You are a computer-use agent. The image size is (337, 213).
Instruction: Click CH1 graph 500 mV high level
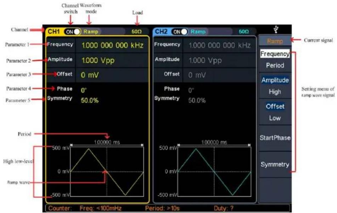[x=61, y=148]
